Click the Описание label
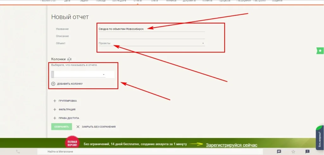 coord(62,36)
